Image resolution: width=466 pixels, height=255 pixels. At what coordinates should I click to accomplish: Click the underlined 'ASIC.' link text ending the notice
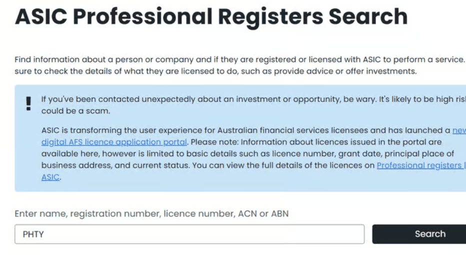51,177
